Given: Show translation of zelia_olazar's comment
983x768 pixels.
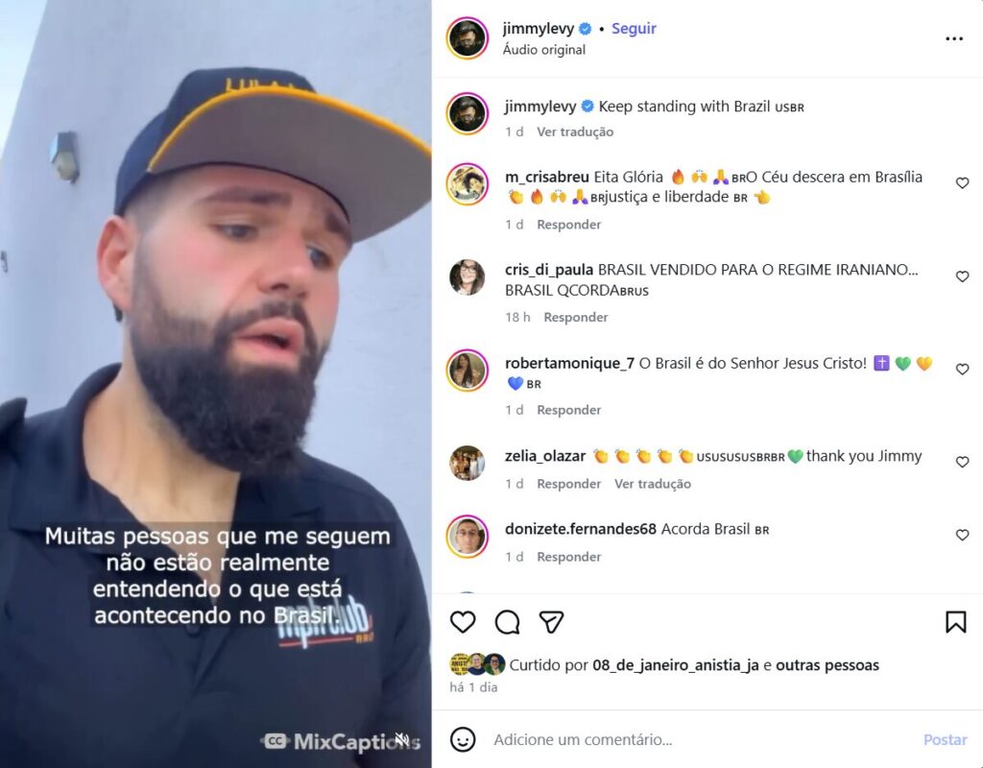Looking at the screenshot, I should pos(652,484).
